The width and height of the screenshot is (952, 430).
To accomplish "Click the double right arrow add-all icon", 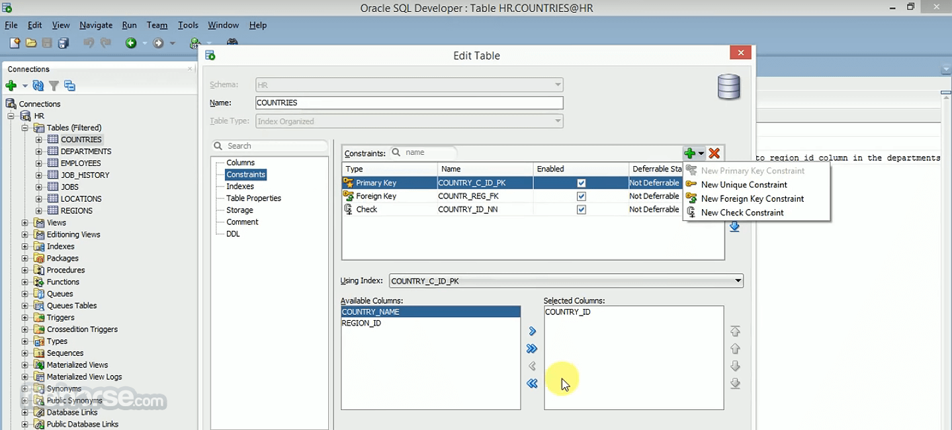I will (x=532, y=349).
